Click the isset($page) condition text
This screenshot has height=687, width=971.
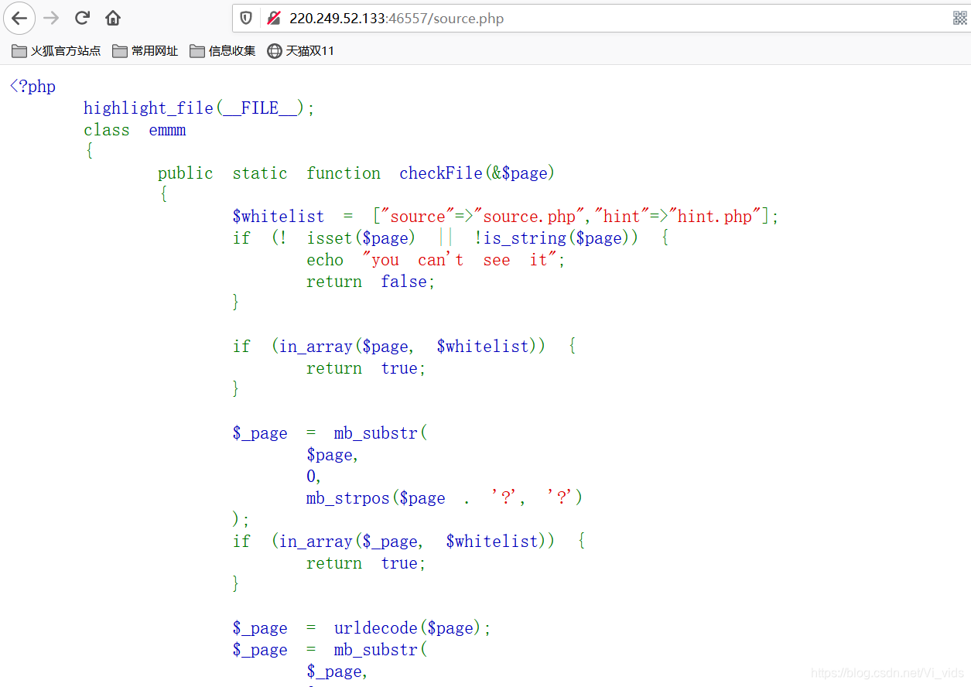click(361, 238)
